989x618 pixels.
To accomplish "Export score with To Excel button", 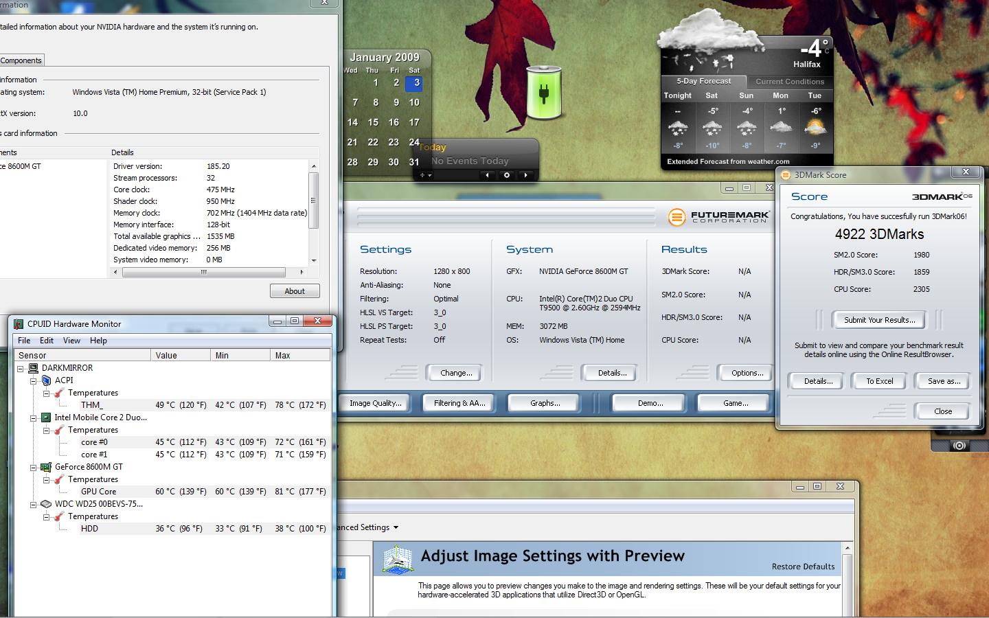I will point(879,381).
